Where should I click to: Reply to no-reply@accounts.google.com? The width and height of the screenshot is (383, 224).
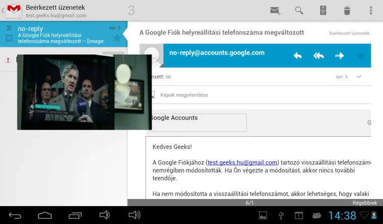[x=298, y=56]
